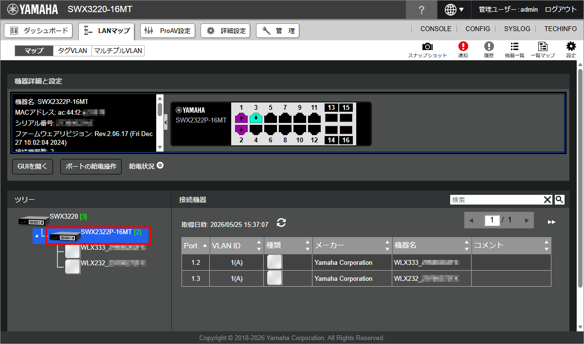The height and width of the screenshot is (344, 584).
Task: Sort table by コメント column
Action: 511,245
